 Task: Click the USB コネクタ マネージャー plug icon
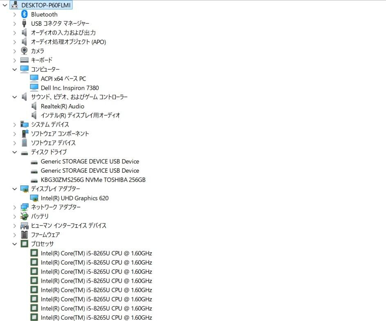coord(24,23)
